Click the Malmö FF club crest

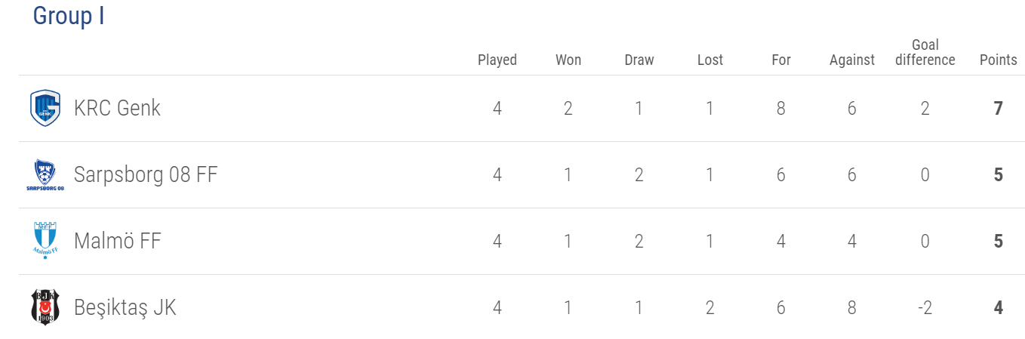point(45,241)
